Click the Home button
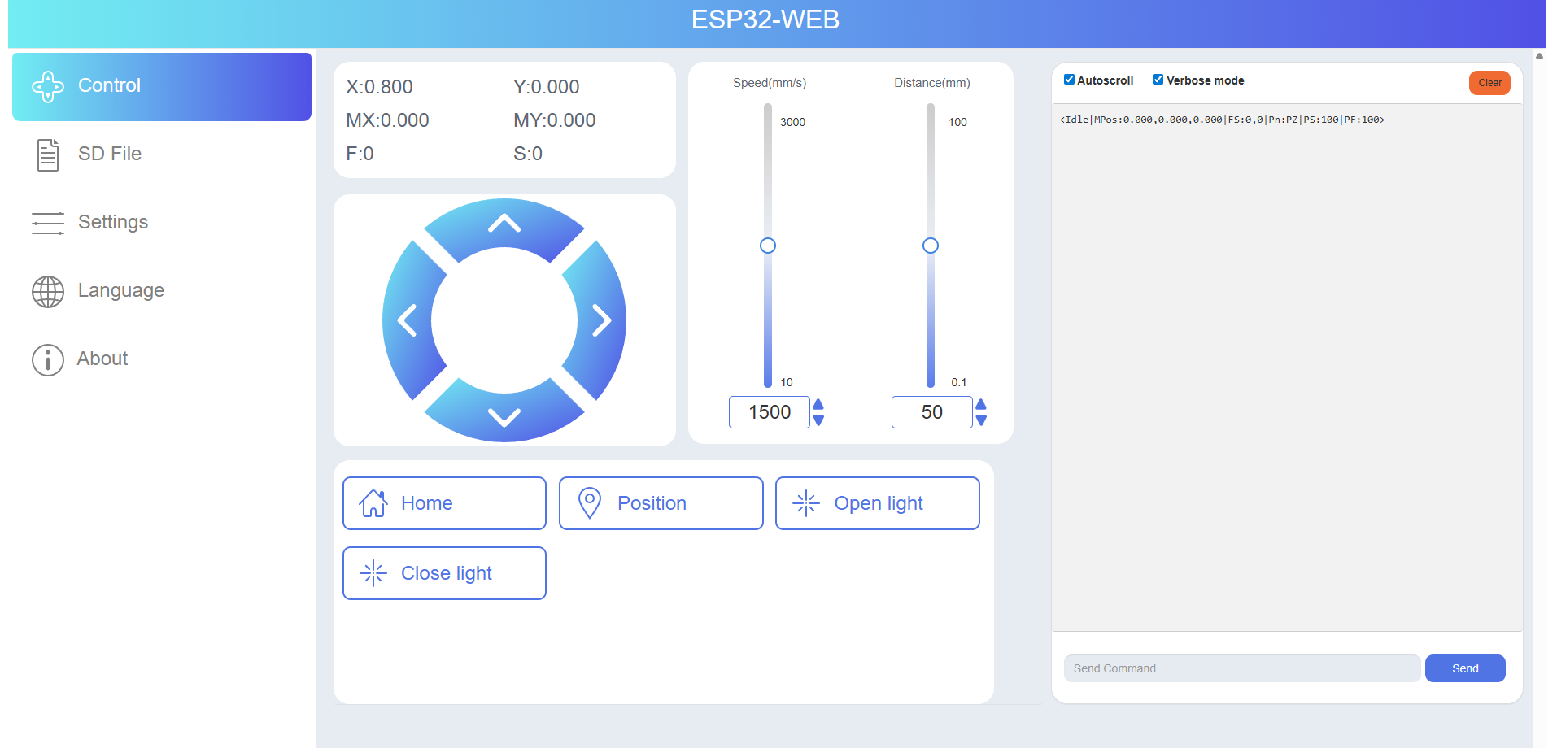 click(444, 503)
